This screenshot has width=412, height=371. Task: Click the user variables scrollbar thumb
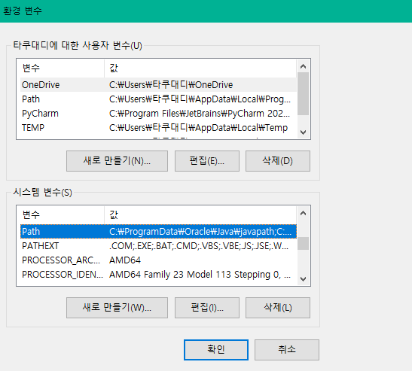tap(303, 94)
